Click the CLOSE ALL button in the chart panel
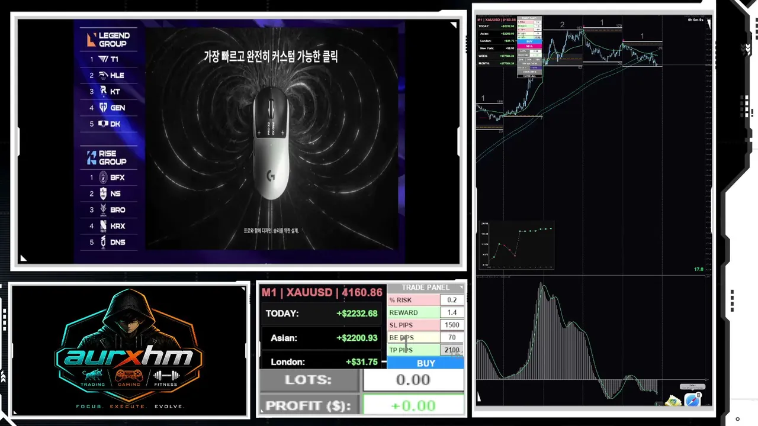The image size is (758, 426). (529, 76)
